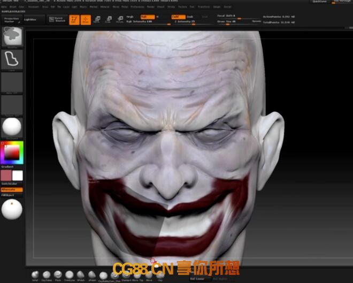
Task: Open the Movie menu
Action: point(116,7)
